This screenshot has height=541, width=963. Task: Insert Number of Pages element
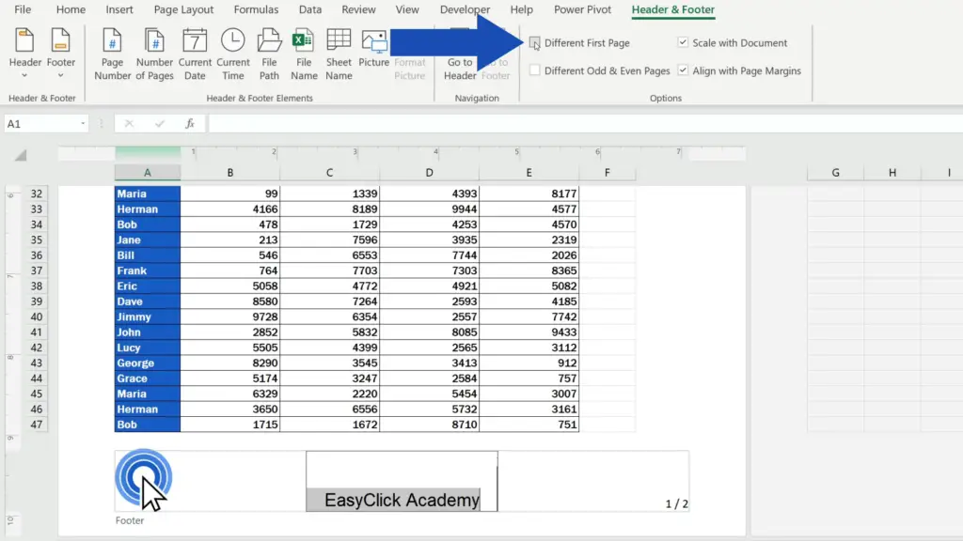coord(154,54)
